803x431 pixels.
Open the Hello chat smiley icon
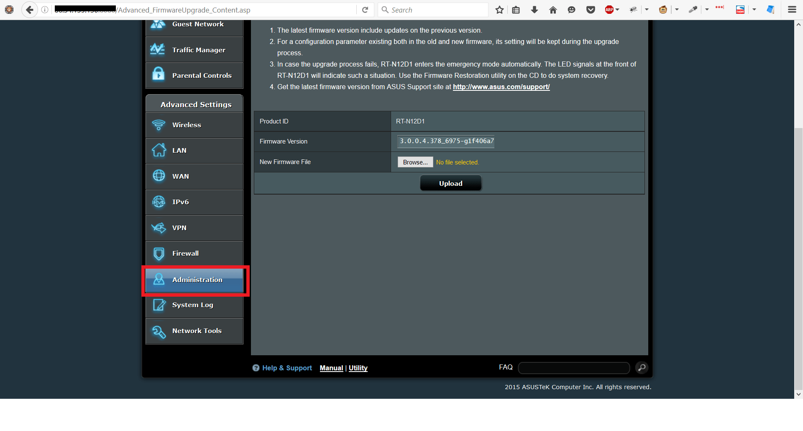click(571, 10)
